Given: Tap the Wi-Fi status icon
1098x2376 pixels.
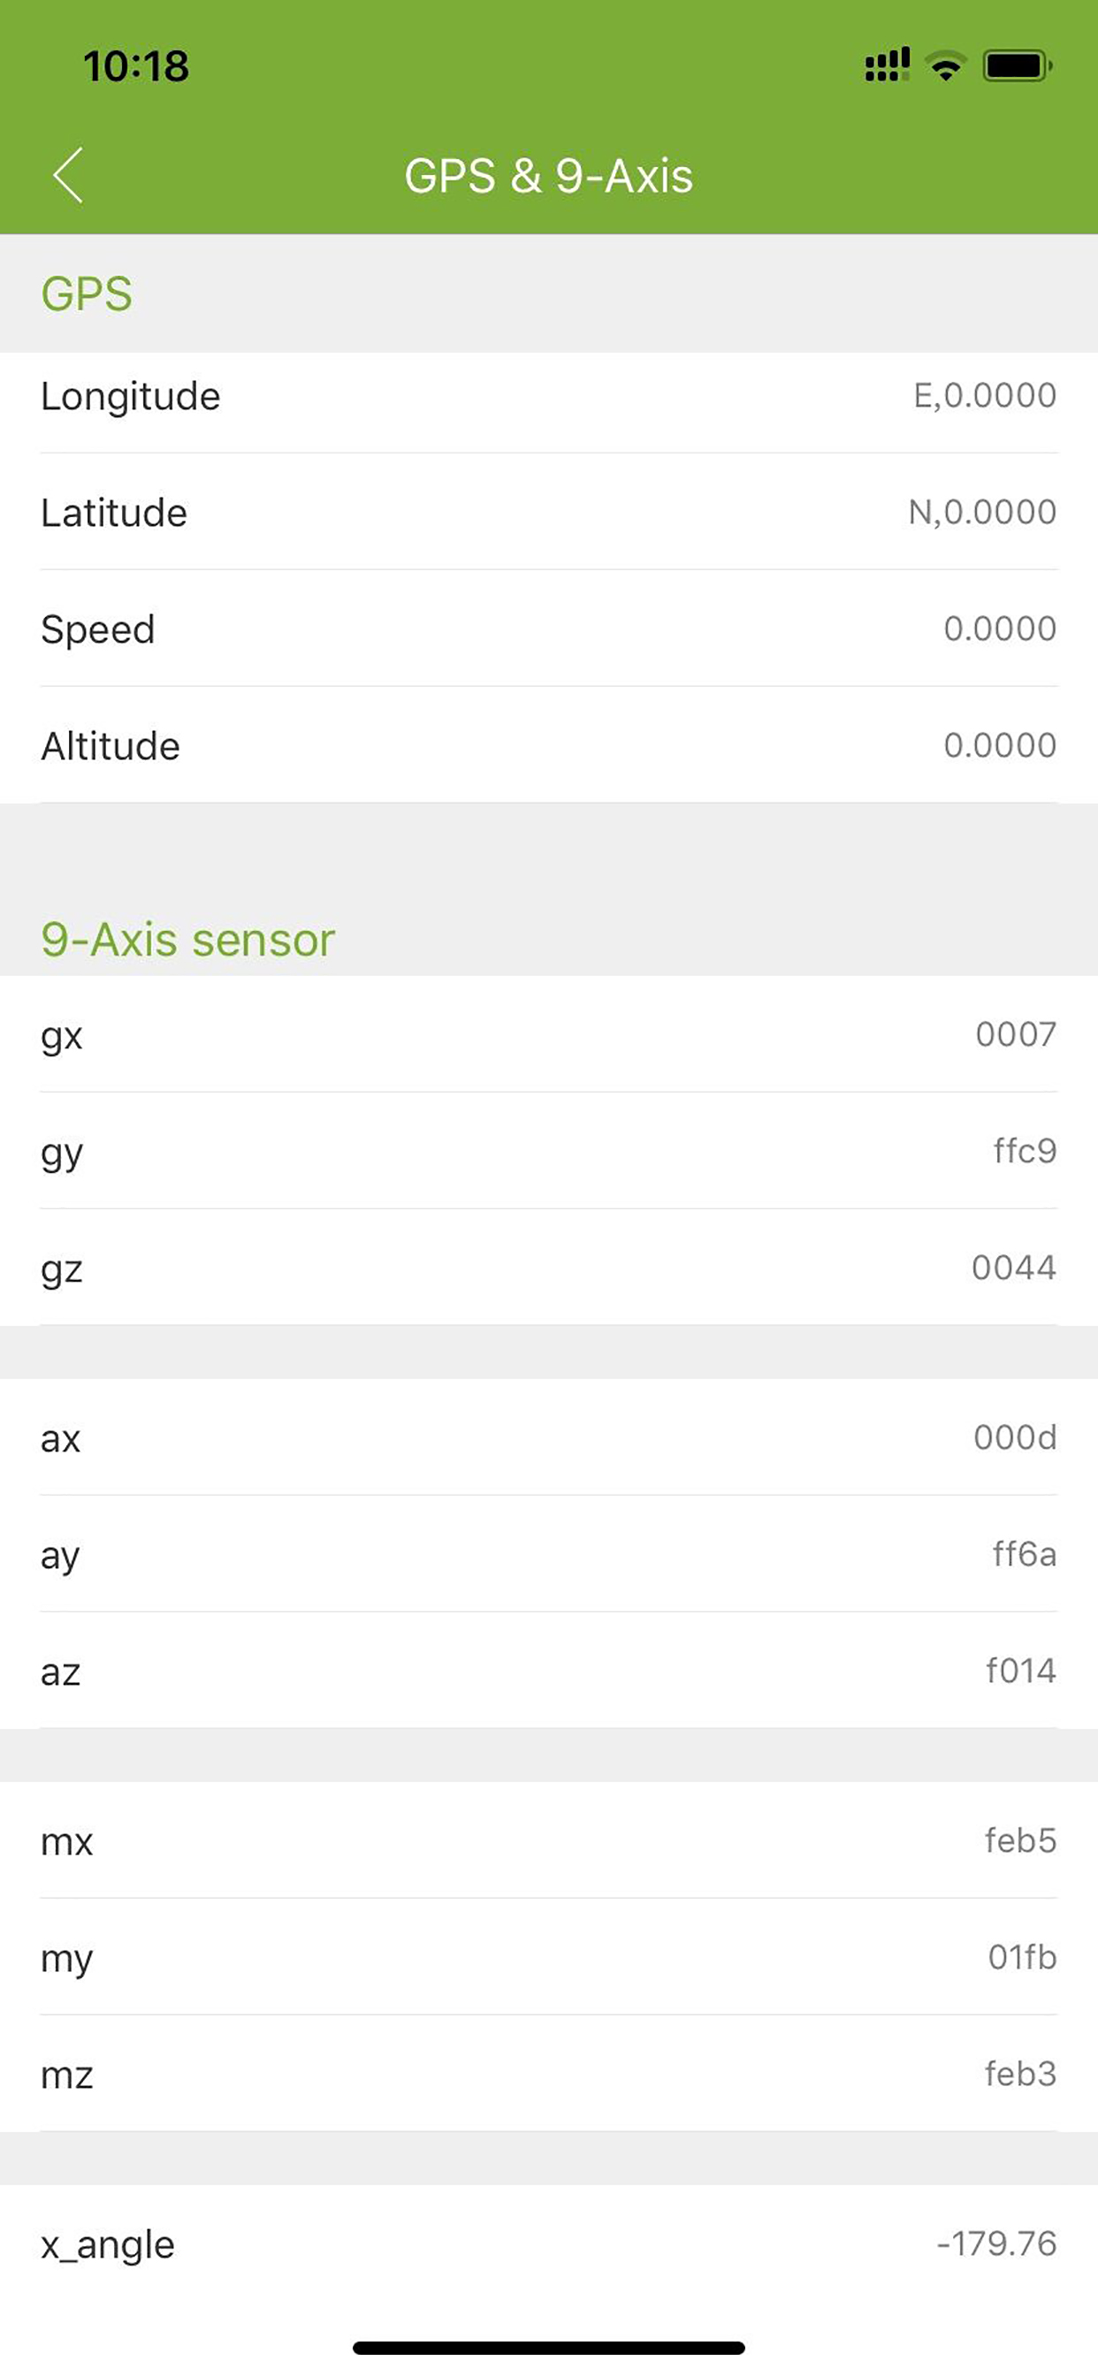Looking at the screenshot, I should (x=946, y=66).
